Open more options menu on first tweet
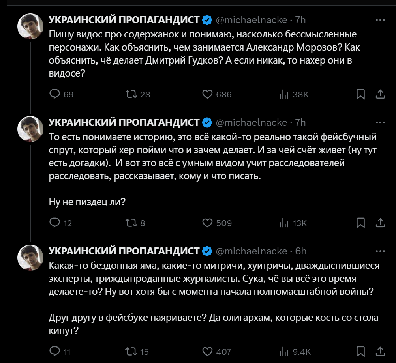396x363 pixels. 380,20
